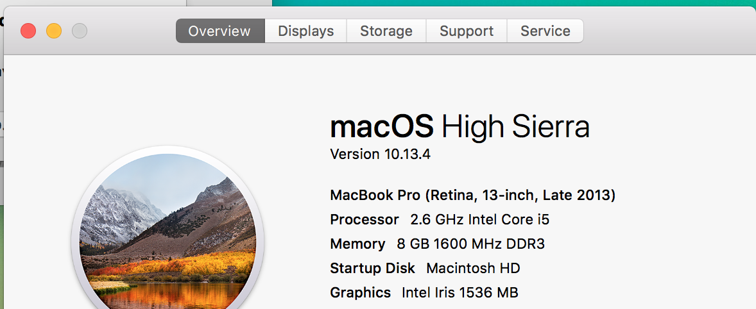Click the Graphics Intel Iris 1536 MB line
The height and width of the screenshot is (309, 756).
[x=424, y=292]
